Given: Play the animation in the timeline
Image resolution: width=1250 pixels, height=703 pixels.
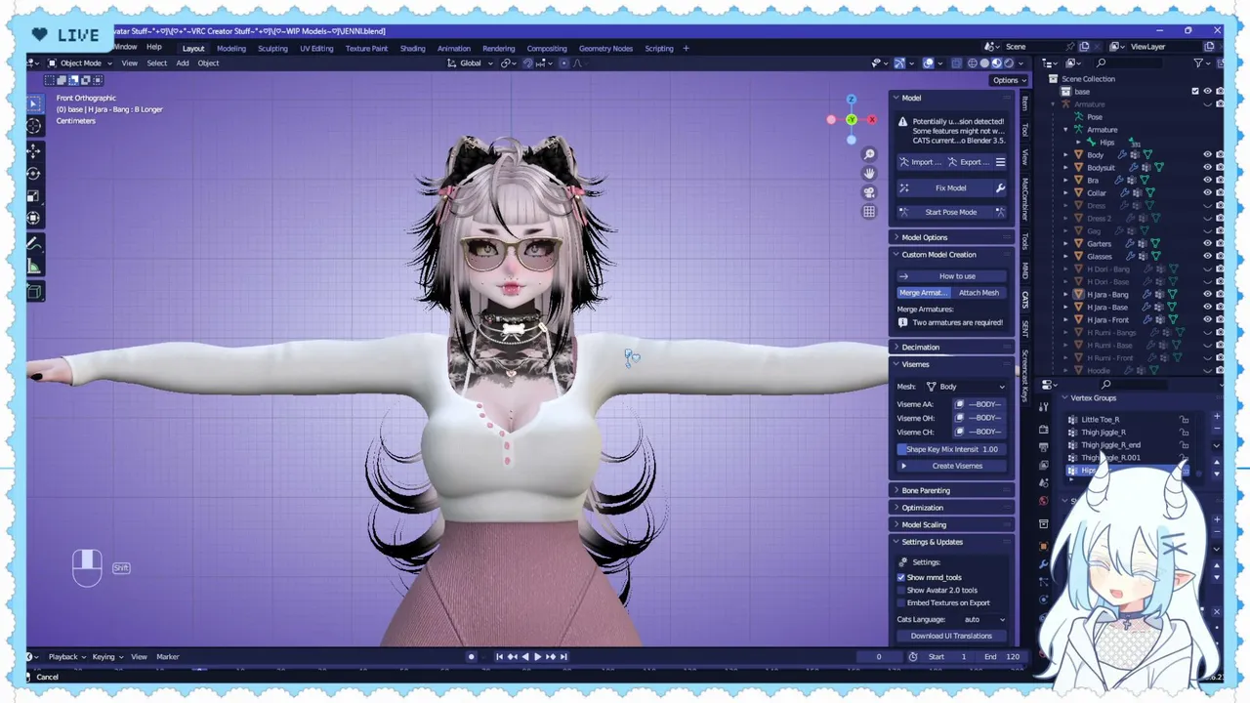Looking at the screenshot, I should (537, 657).
